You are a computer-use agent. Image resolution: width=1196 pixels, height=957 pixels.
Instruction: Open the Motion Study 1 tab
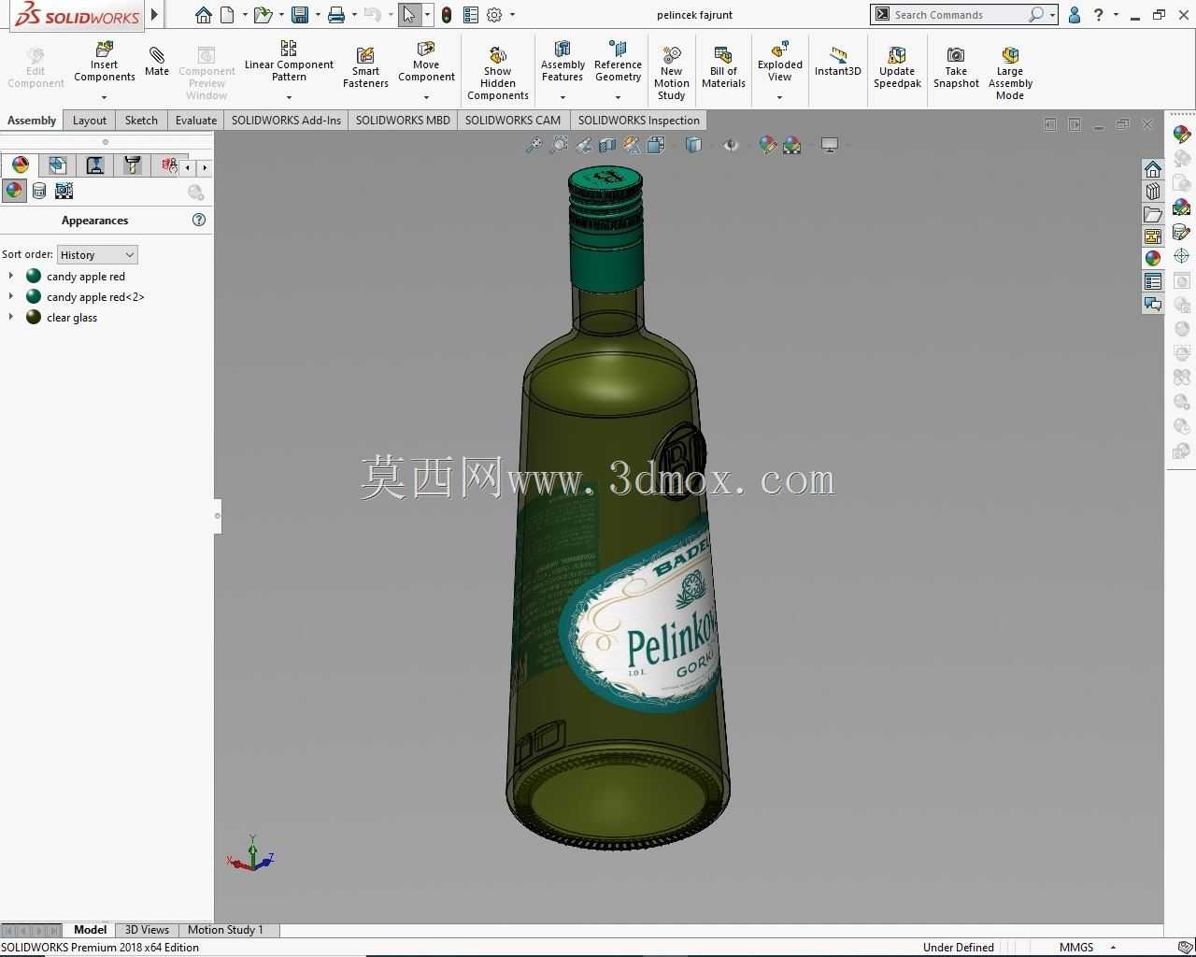[225, 930]
